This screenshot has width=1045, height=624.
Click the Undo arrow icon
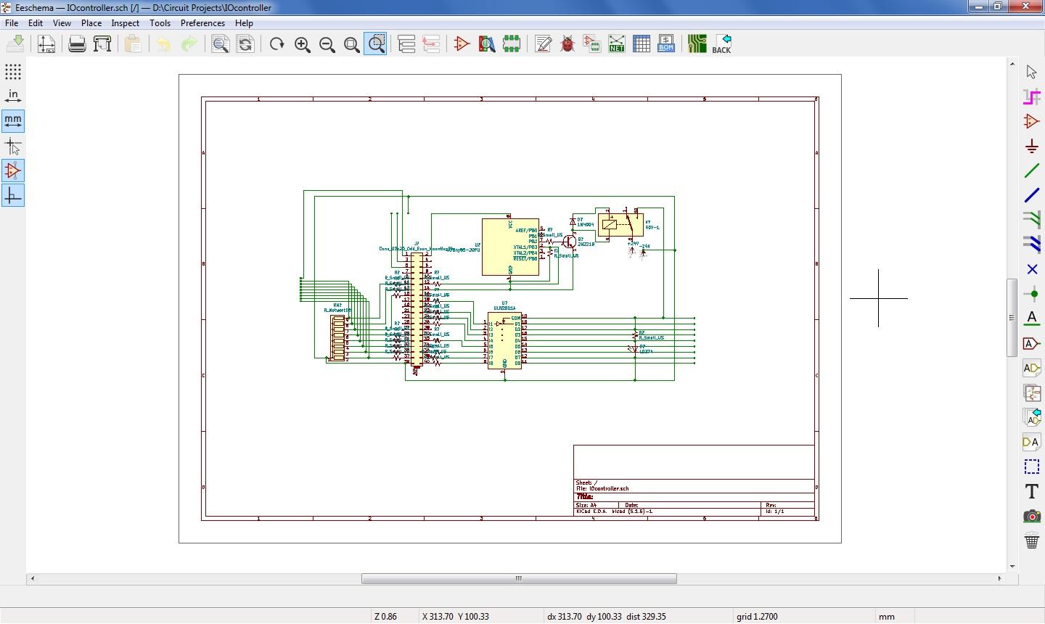click(163, 44)
